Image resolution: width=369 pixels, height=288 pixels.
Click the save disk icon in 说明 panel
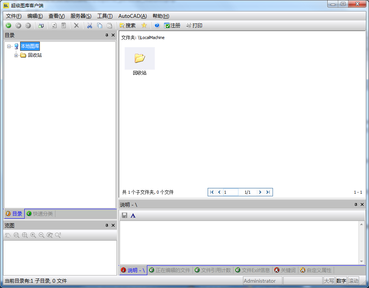click(124, 216)
